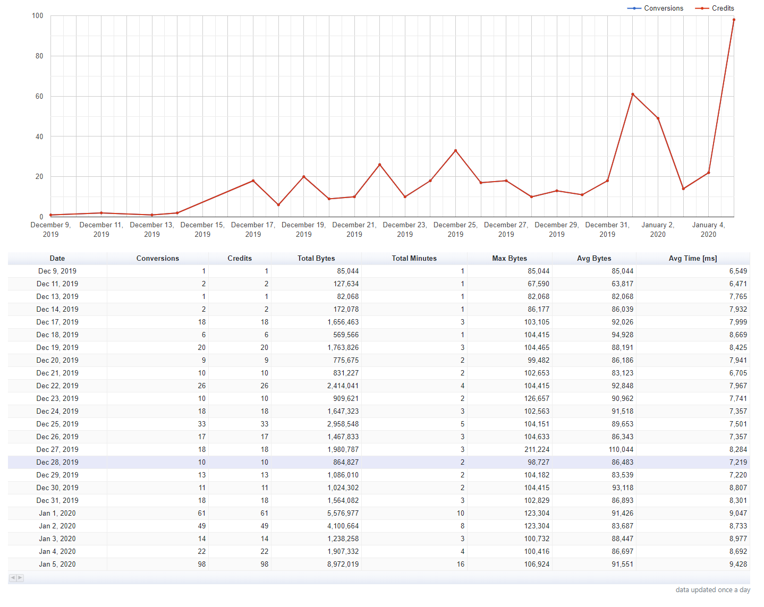Image resolution: width=764 pixels, height=607 pixels.
Task: Click the Dec 9, 2019 date cell
Action: [57, 271]
